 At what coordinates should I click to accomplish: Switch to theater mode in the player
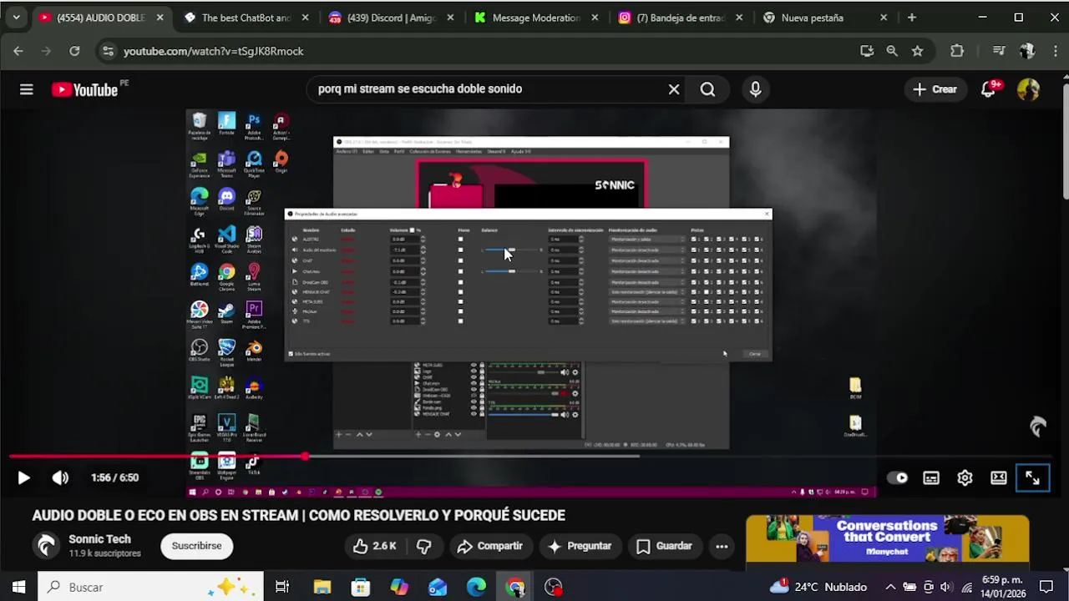999,477
